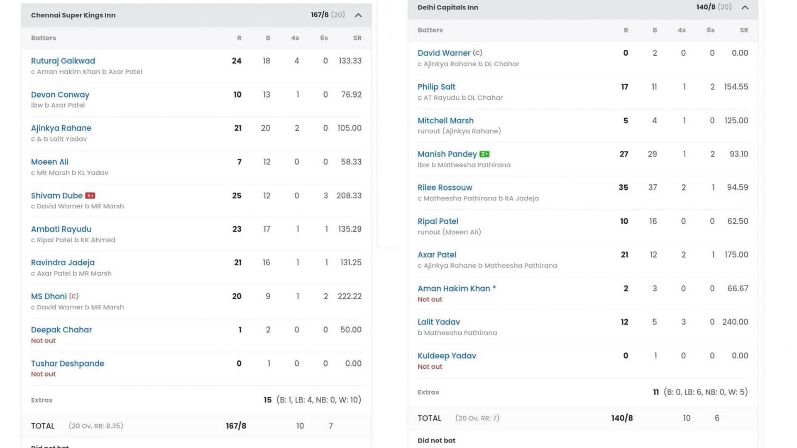Open Kuldeep Yadav's player page
The height and width of the screenshot is (448, 797).
(447, 356)
